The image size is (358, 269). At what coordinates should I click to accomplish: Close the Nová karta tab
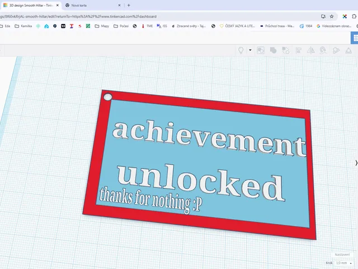click(x=119, y=5)
